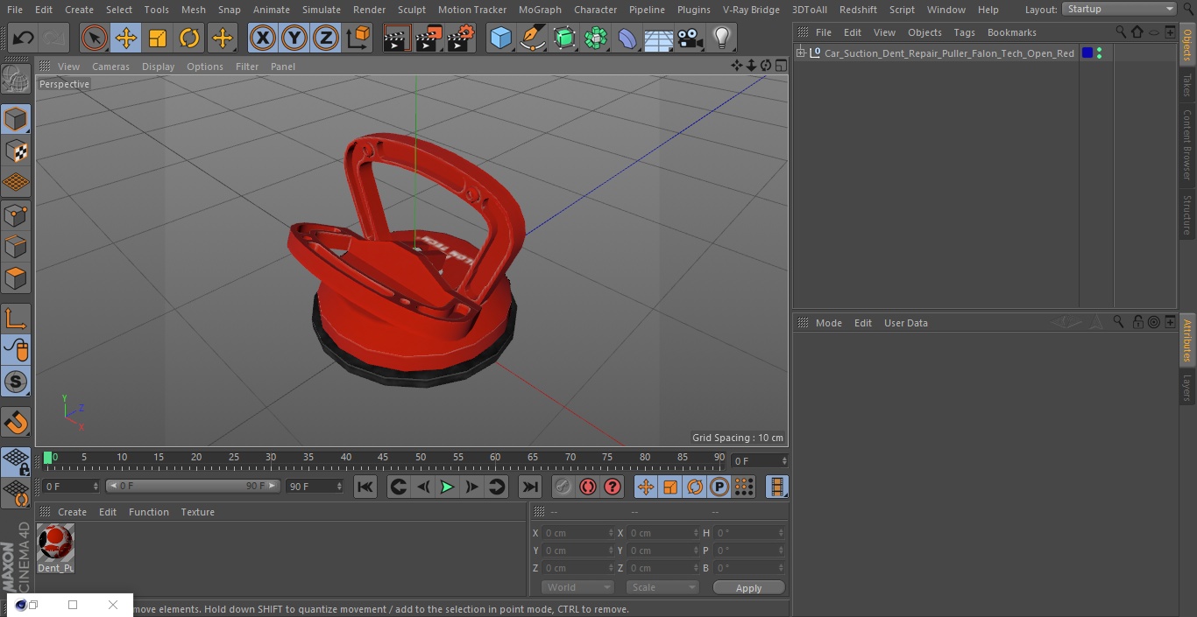
Task: Click the X position input field
Action: tap(577, 533)
